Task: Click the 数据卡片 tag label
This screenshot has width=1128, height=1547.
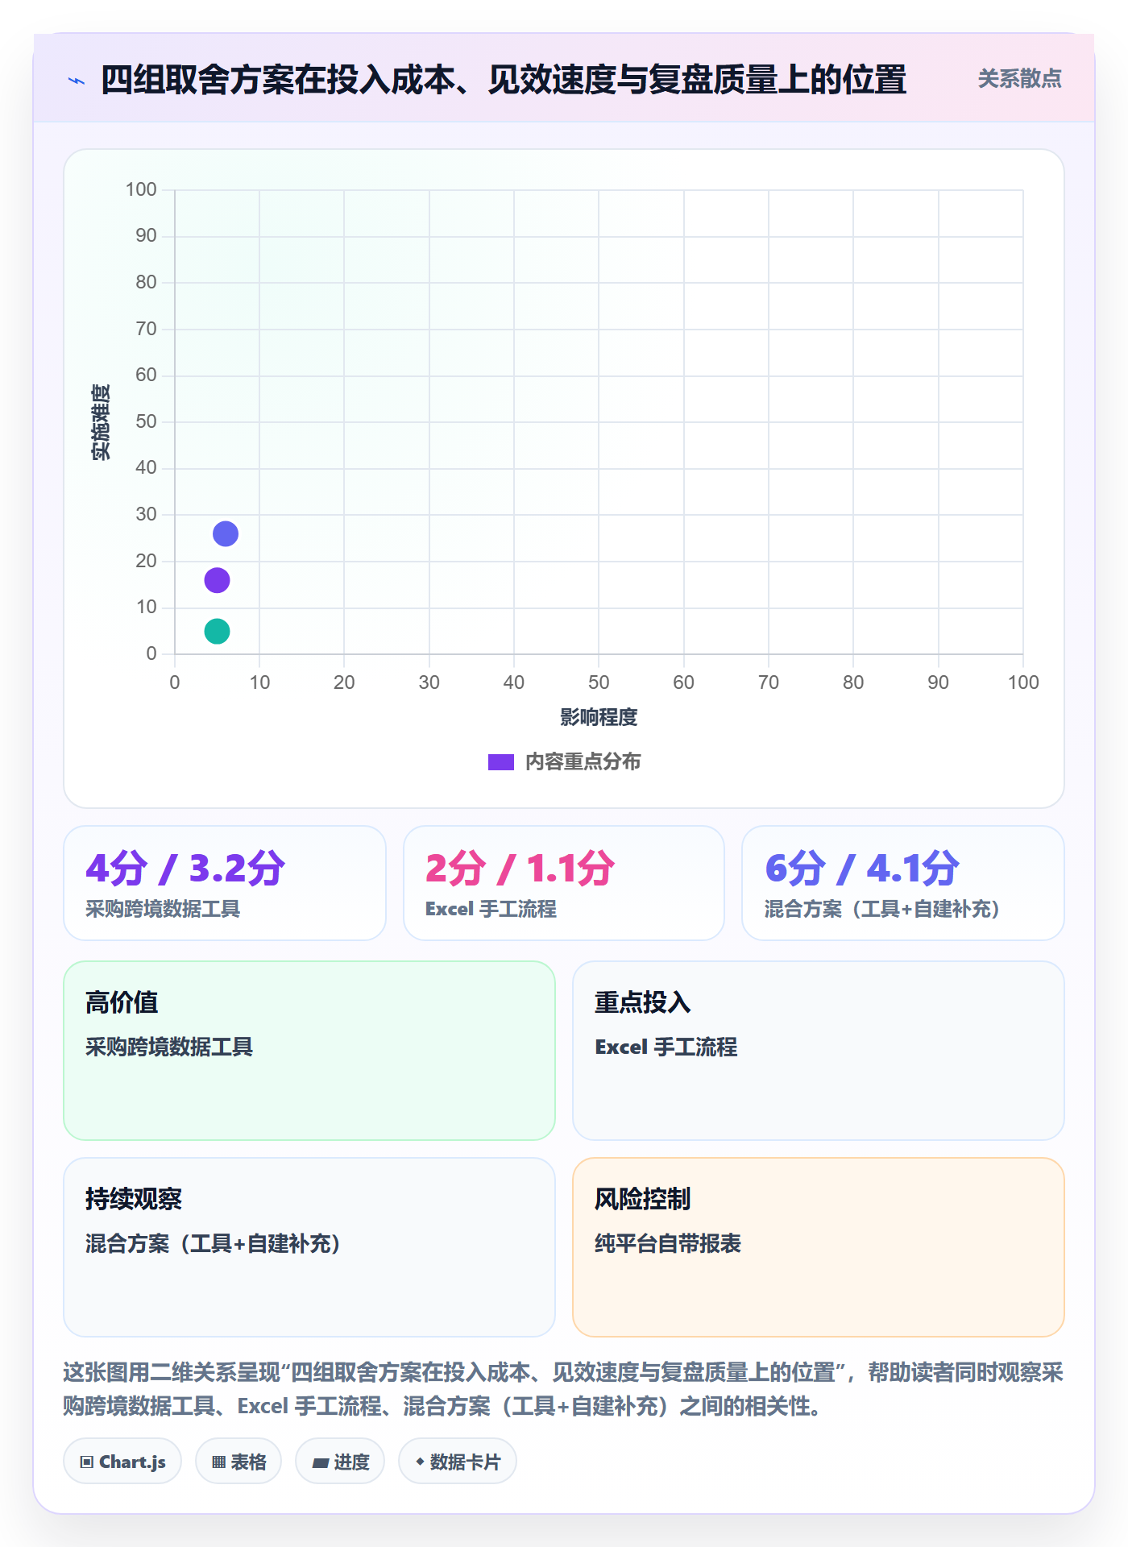Action: coord(465,1462)
